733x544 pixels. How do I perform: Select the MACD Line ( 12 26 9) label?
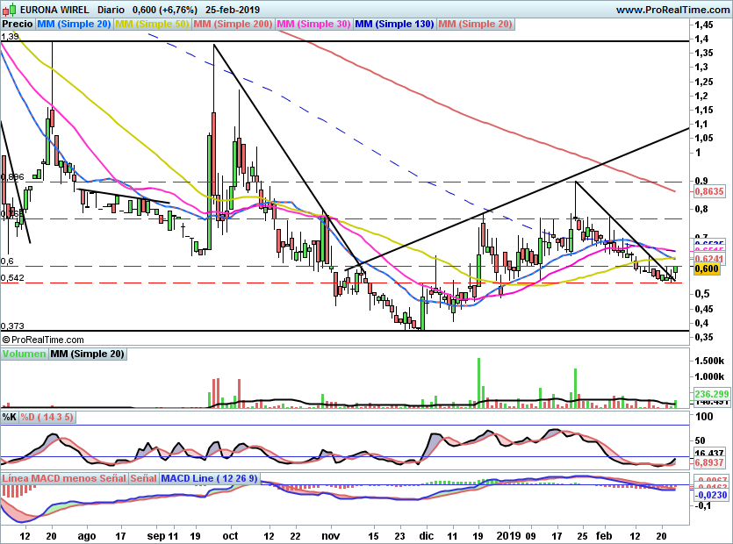(x=209, y=478)
